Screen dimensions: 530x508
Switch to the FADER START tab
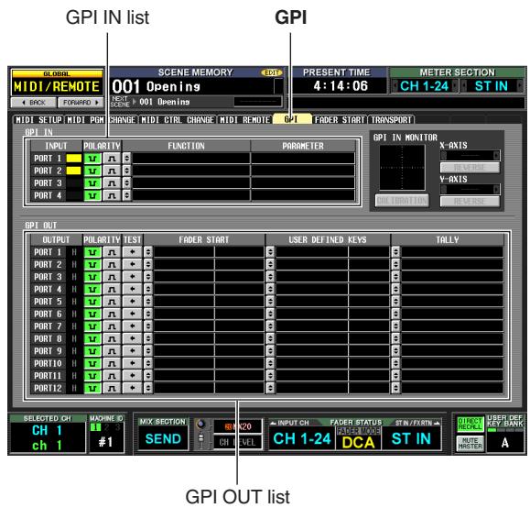click(340, 120)
